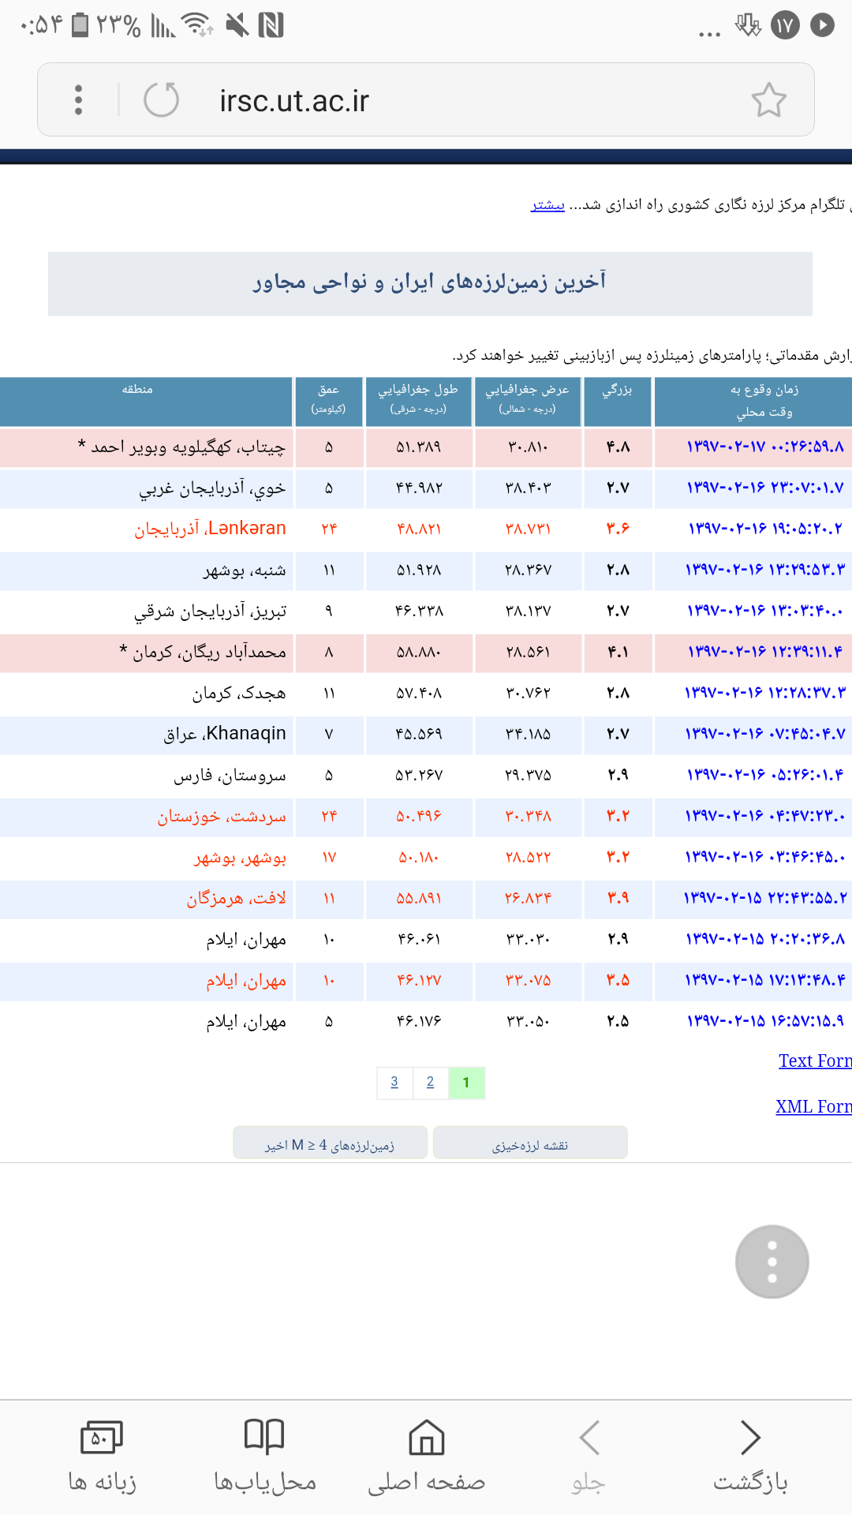
Task: Open the نقشه لرزه‌خیزی seismicity map button
Action: 530,1143
